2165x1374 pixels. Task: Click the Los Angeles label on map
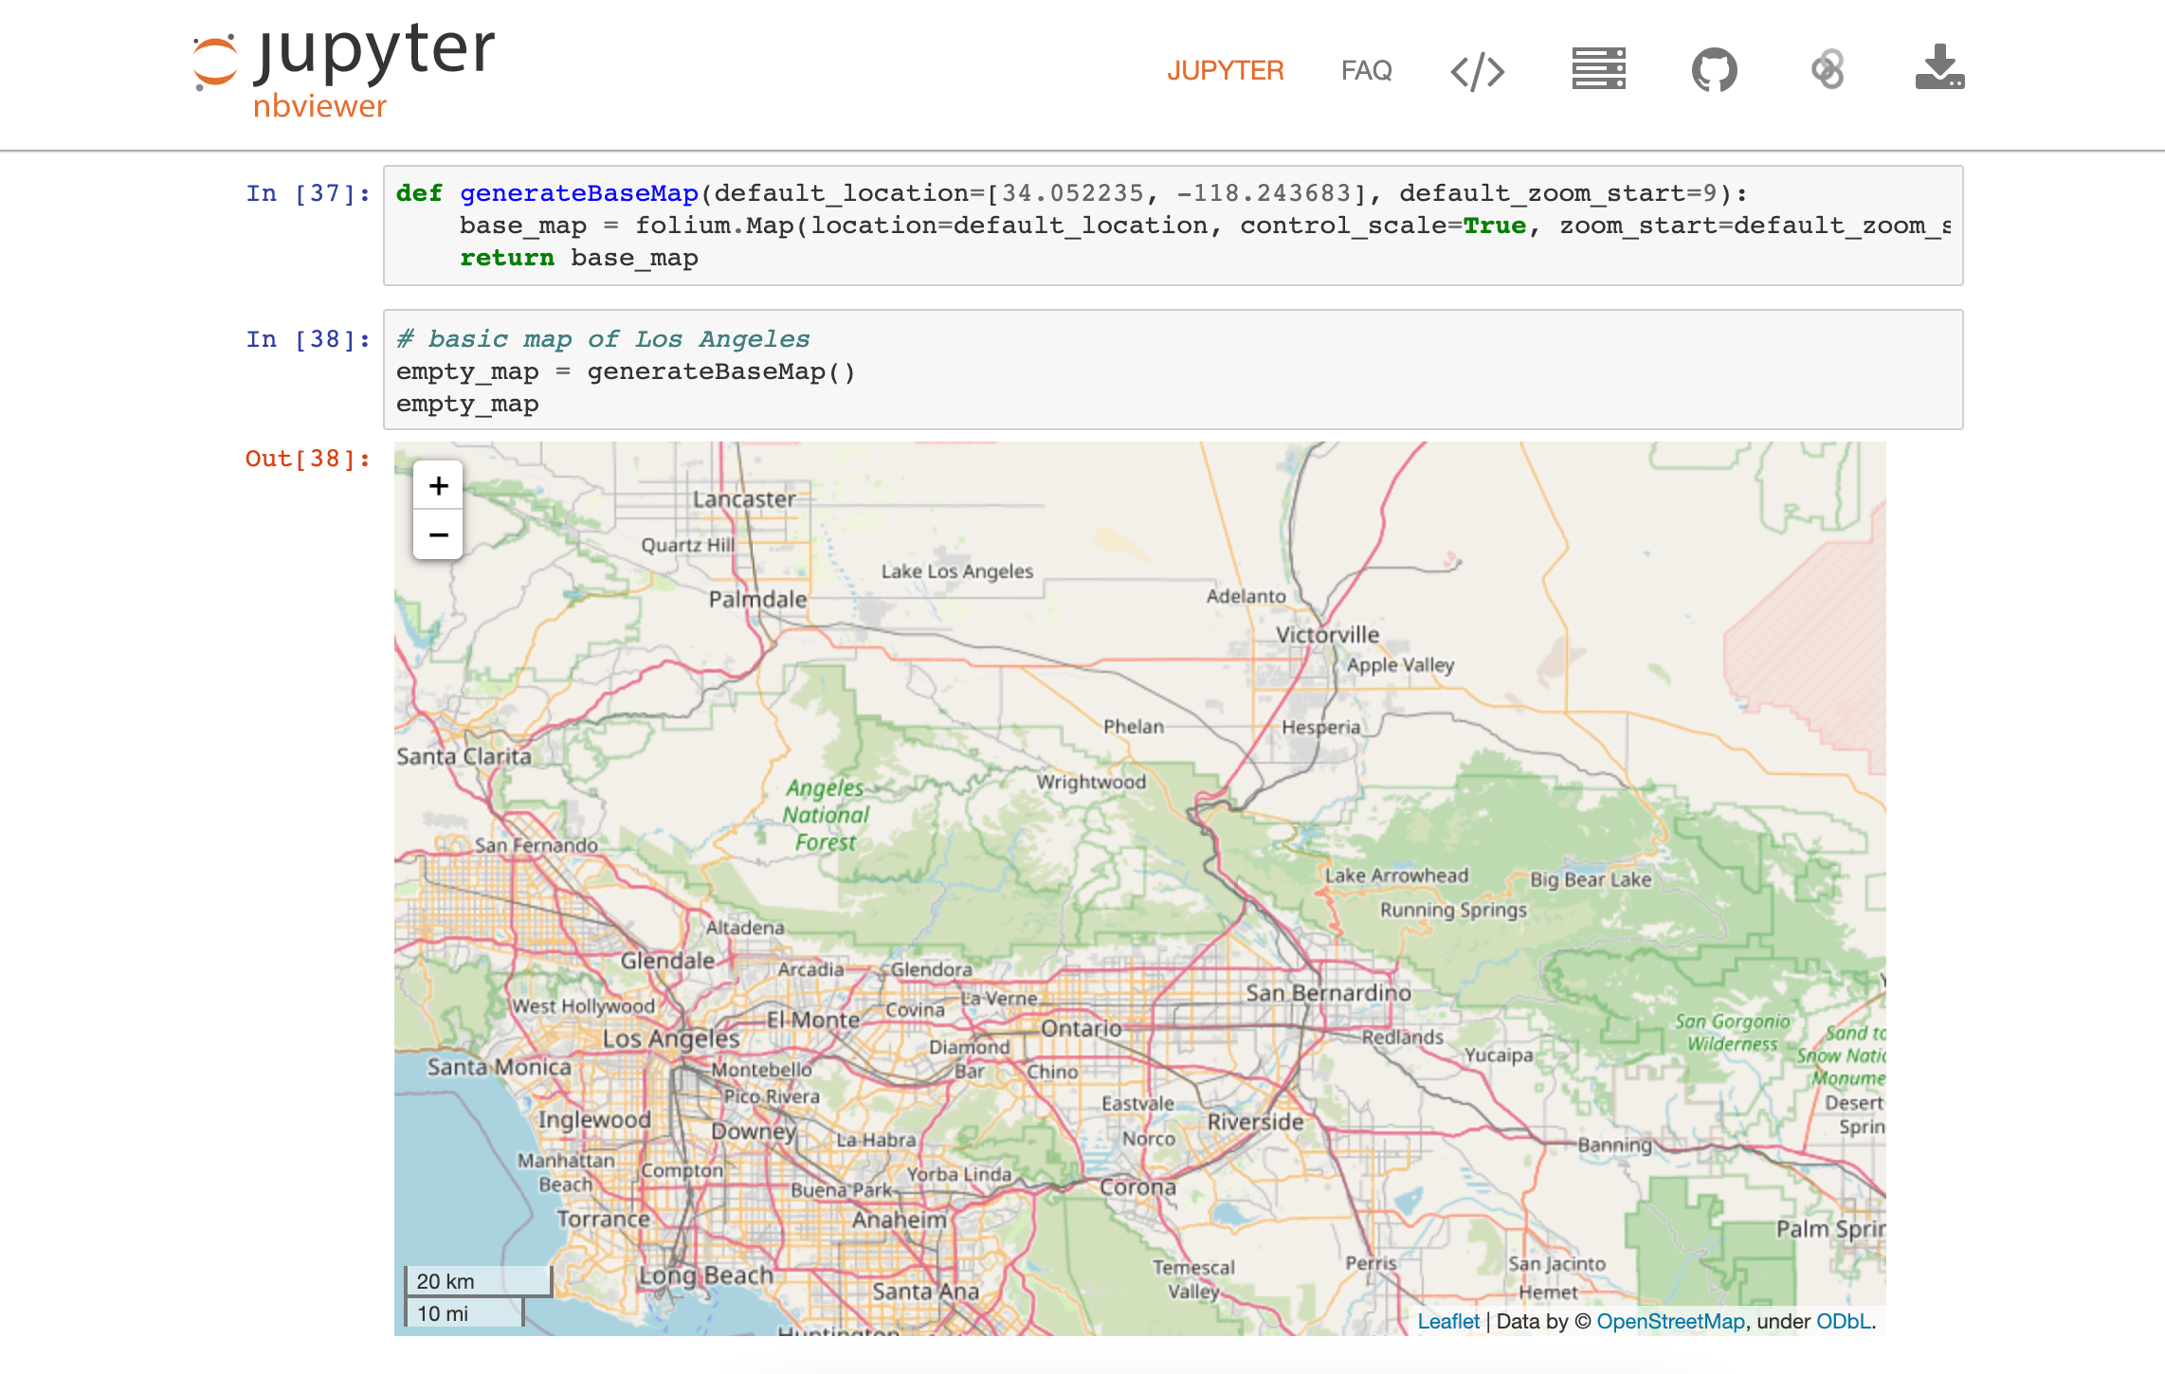(x=670, y=1040)
